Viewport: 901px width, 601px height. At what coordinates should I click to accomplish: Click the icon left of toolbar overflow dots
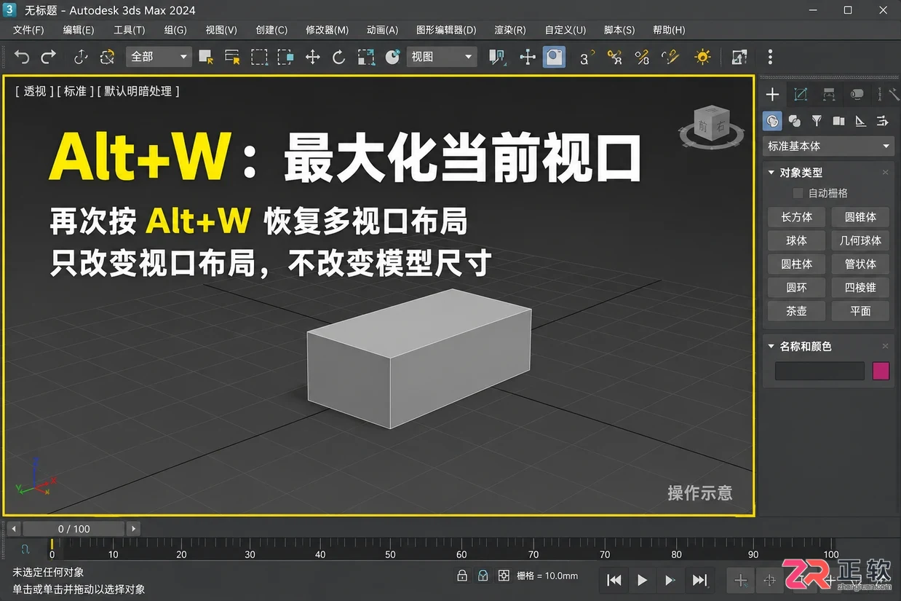pyautogui.click(x=739, y=57)
